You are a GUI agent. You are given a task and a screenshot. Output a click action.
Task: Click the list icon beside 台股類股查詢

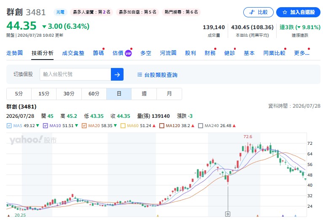[140, 74]
